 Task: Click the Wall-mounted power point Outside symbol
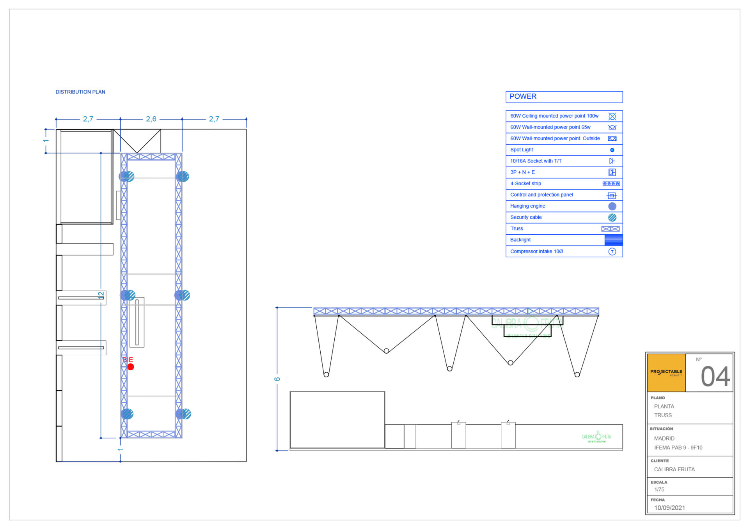[x=612, y=139]
